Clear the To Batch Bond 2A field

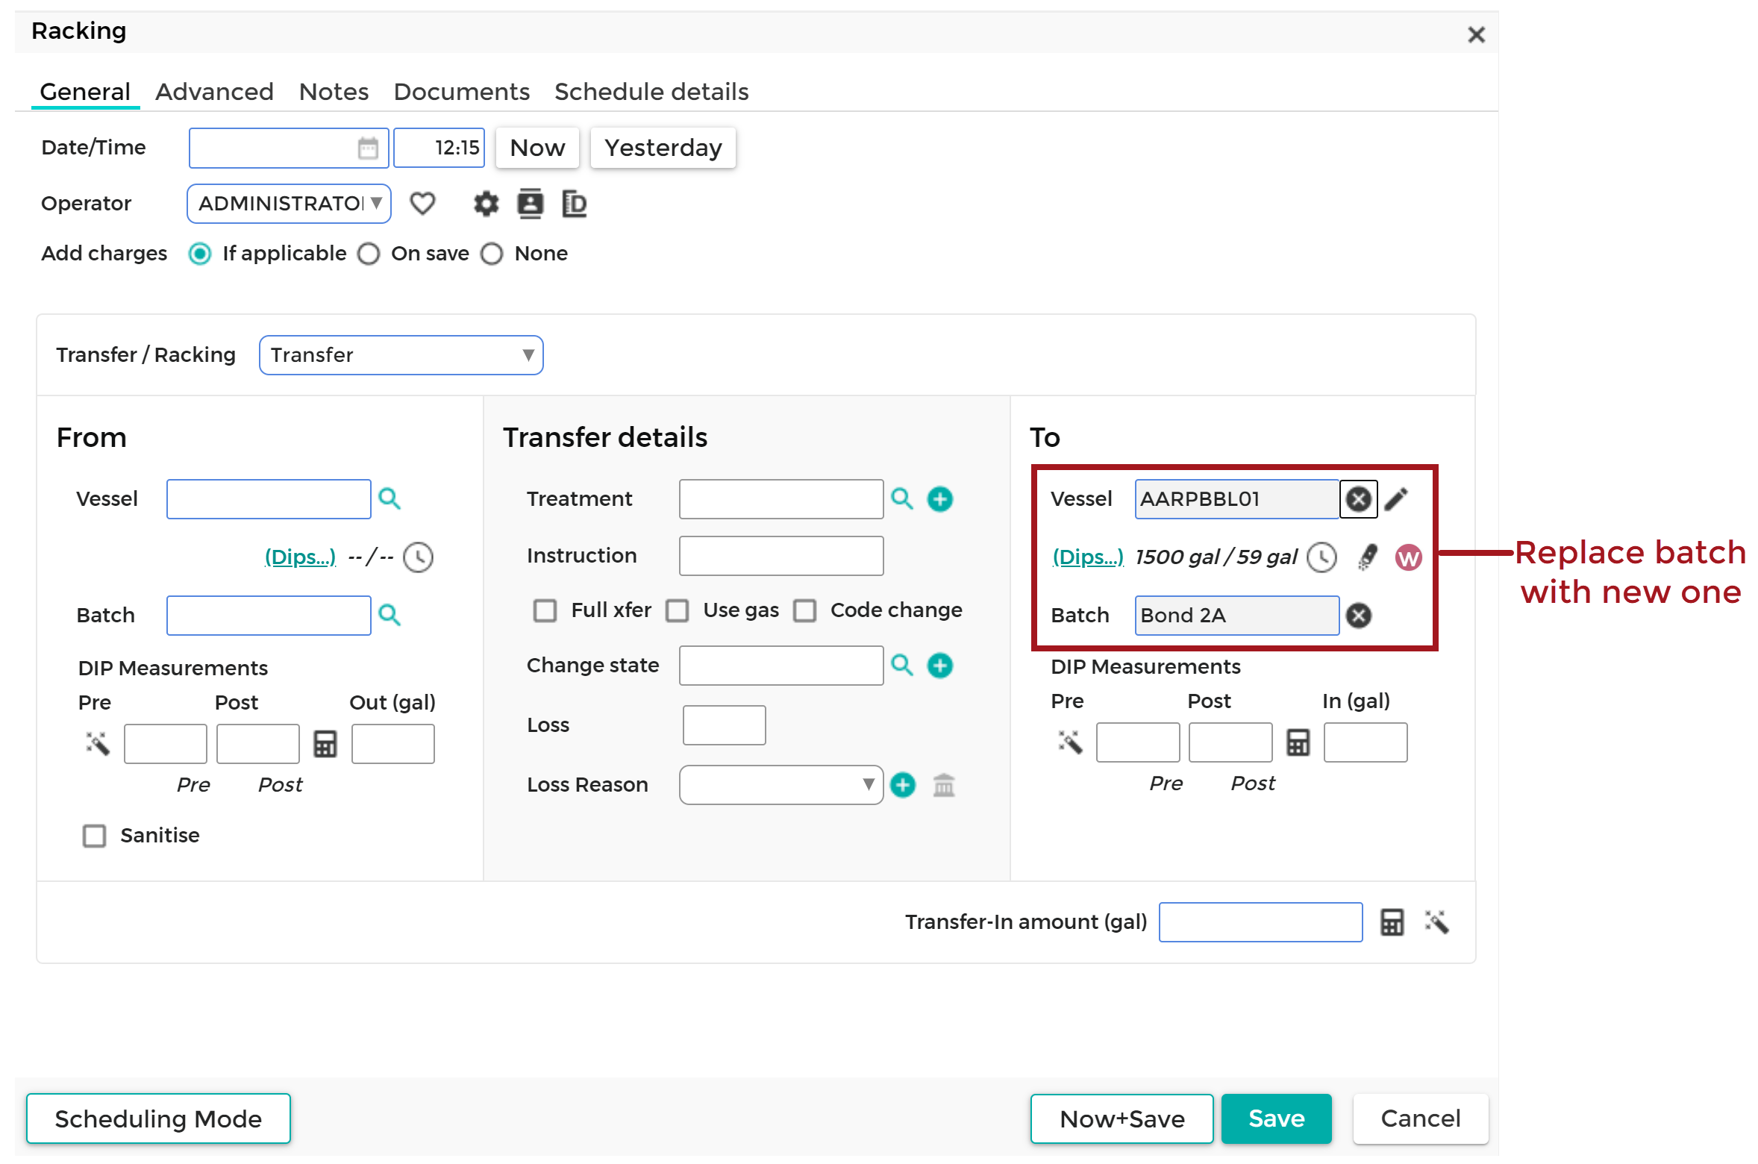coord(1358,616)
